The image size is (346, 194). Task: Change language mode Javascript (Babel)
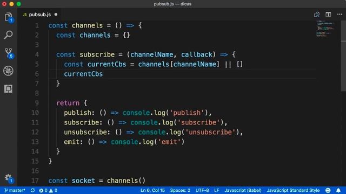pos(243,190)
